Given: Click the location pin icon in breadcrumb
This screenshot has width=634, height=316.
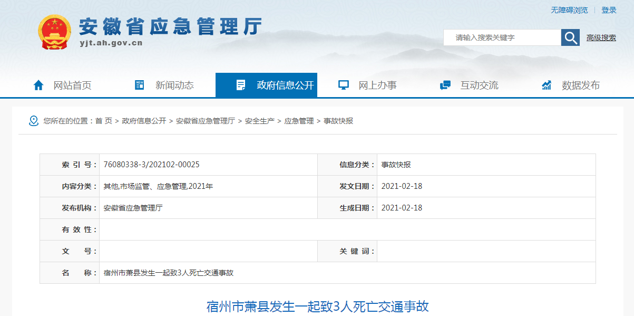Looking at the screenshot, I should coord(34,121).
